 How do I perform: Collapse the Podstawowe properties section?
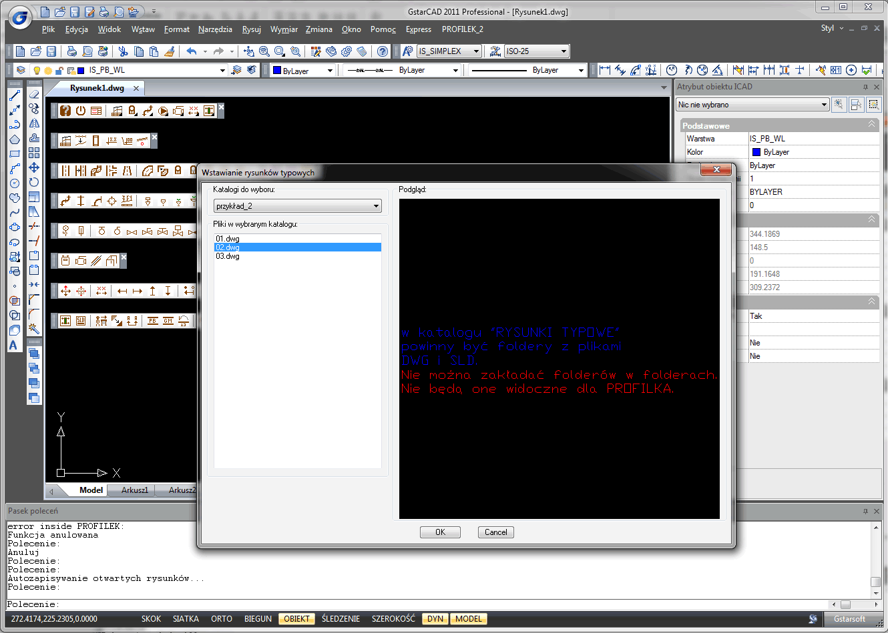click(x=871, y=125)
